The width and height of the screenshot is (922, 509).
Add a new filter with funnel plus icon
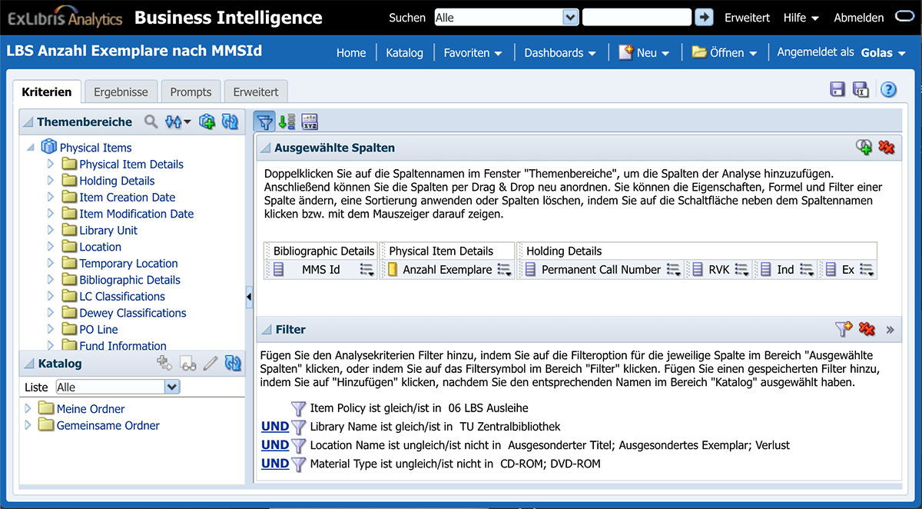coord(844,329)
